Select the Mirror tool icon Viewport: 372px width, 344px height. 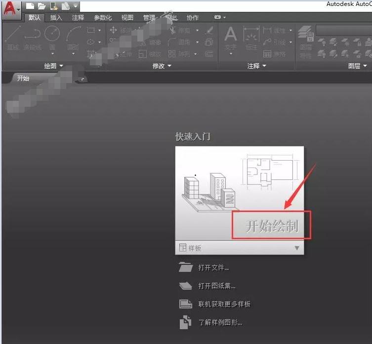[142, 43]
